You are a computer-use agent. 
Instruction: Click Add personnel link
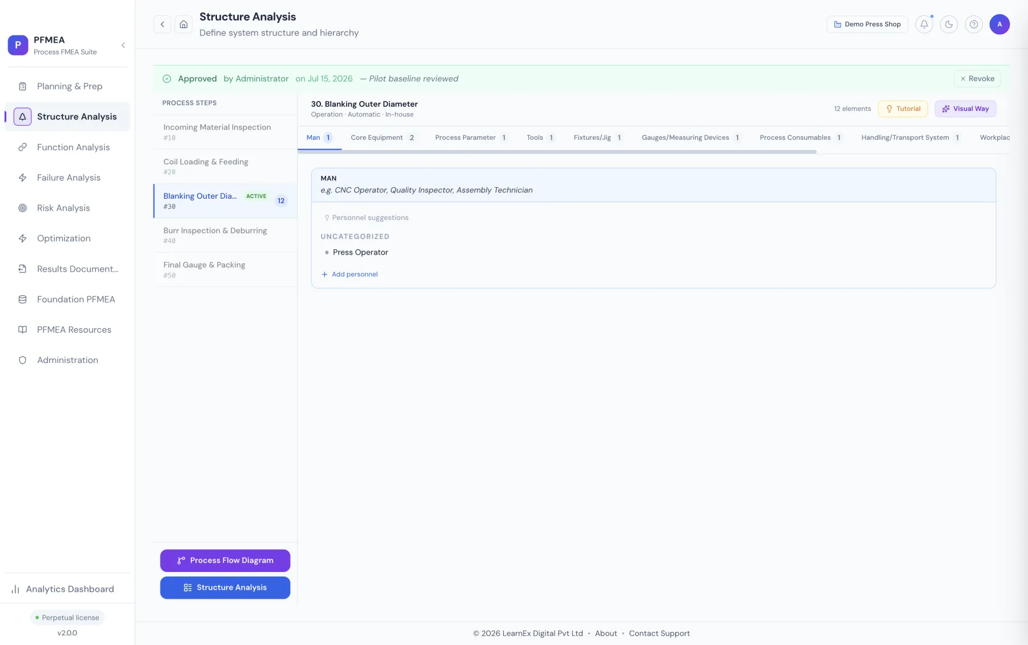[x=350, y=274]
